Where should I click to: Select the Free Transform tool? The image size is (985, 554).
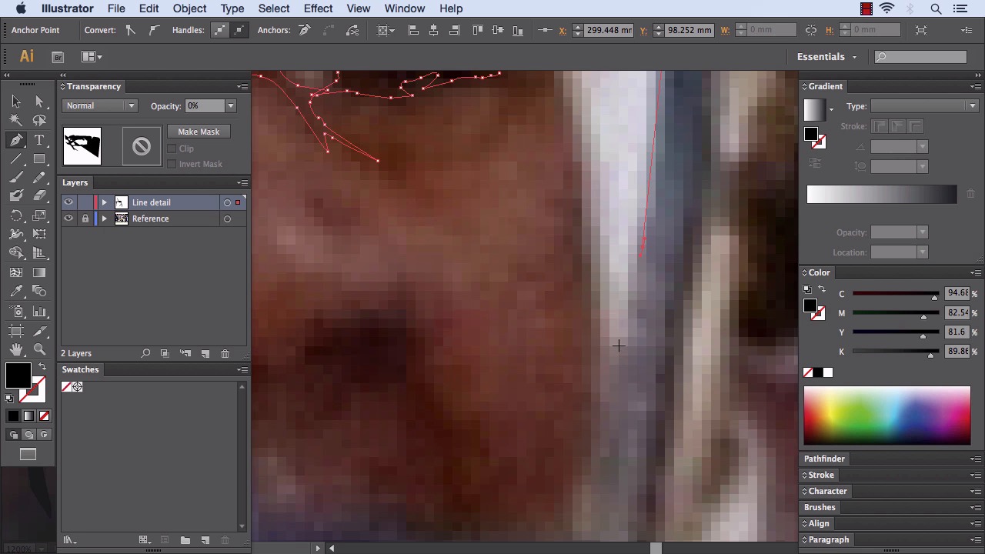coord(39,235)
